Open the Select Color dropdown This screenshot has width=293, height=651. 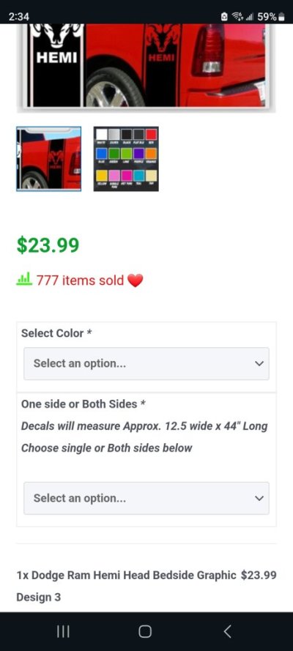(x=146, y=364)
